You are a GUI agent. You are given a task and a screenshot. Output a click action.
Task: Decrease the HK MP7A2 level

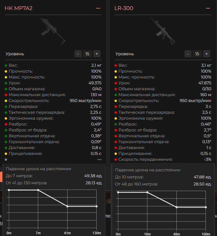pos(78,54)
